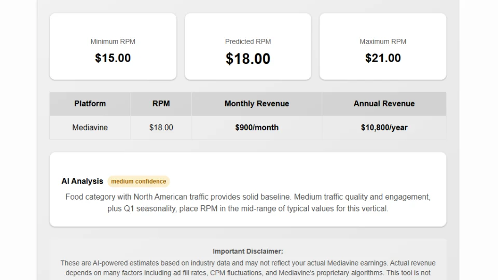Select the Mediavine platform cell

tap(90, 128)
